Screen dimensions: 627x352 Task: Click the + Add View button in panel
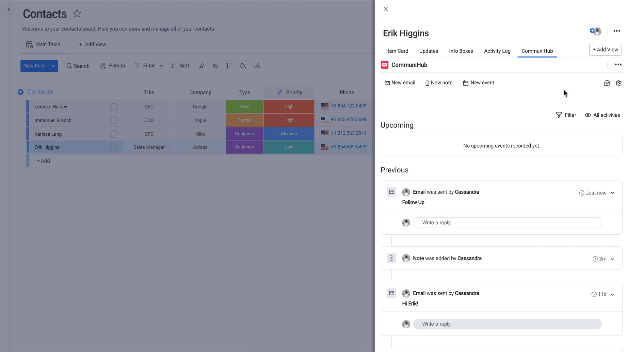click(x=605, y=50)
